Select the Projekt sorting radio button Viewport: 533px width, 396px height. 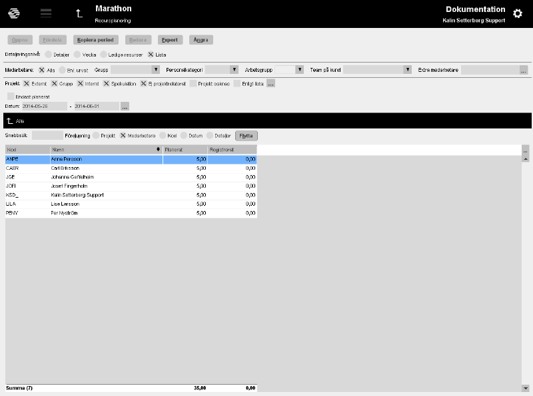pyautogui.click(x=96, y=136)
